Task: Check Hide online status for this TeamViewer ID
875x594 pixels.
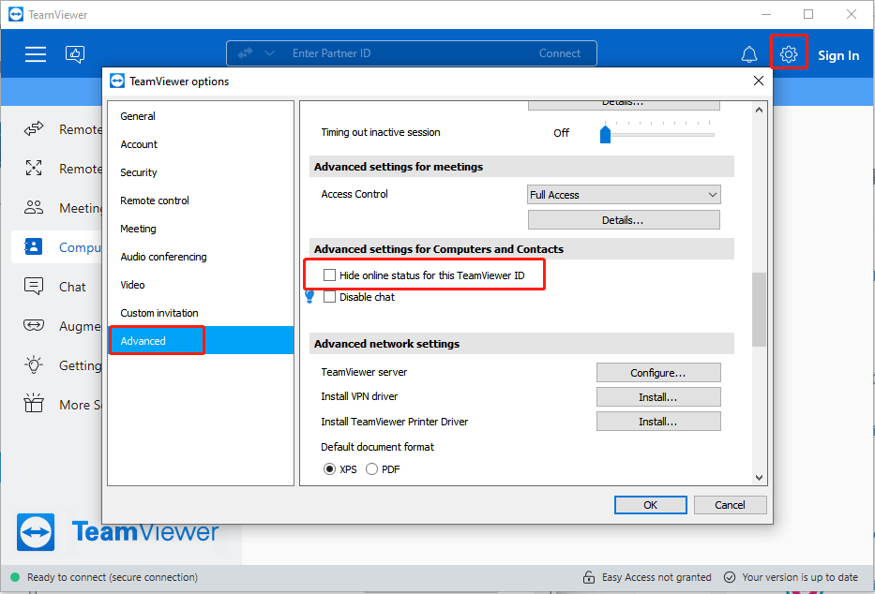Action: (330, 275)
